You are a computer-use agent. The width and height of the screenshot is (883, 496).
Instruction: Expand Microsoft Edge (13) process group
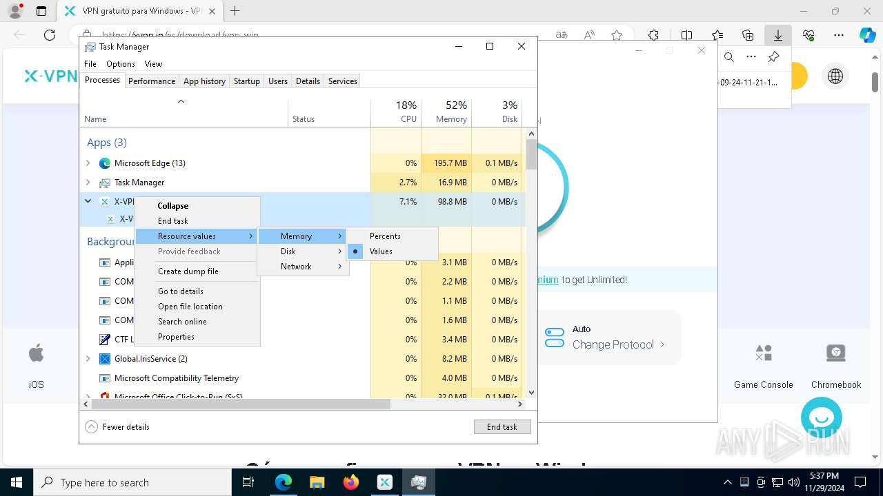[x=88, y=163]
